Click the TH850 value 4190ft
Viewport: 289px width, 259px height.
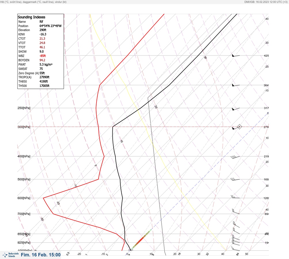44,81
